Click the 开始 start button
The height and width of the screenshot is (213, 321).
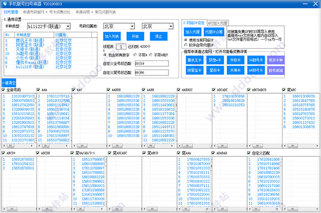tap(135, 36)
